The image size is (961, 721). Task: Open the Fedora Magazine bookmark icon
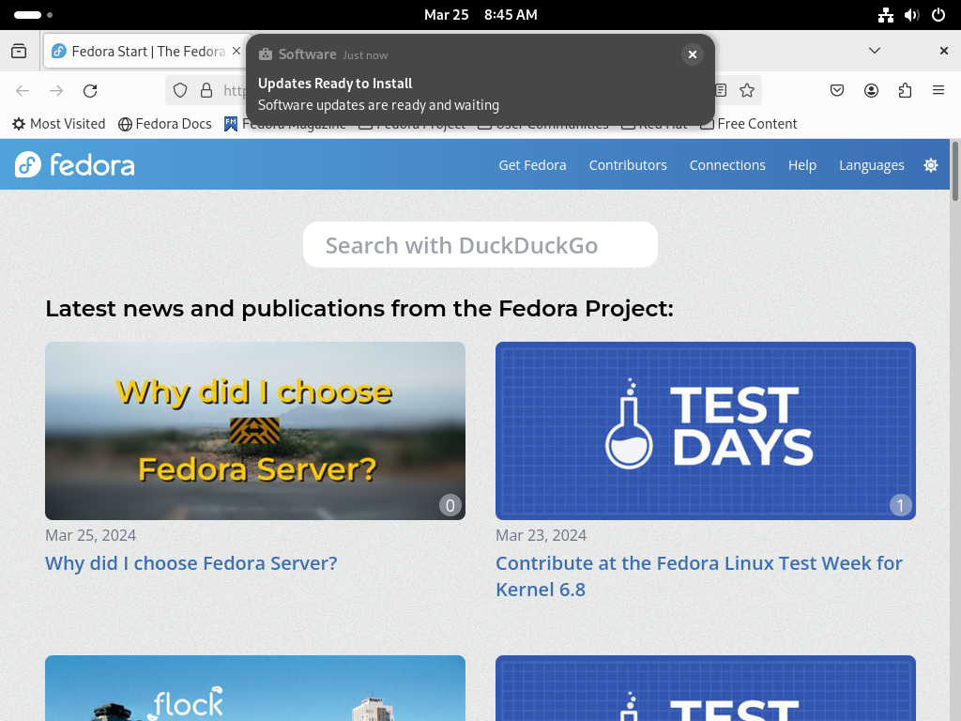[231, 124]
